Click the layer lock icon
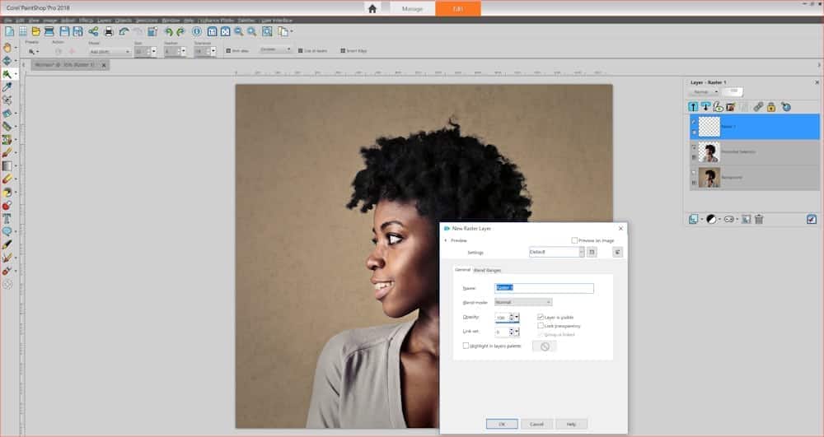Screen dimensions: 824x437 coord(771,107)
